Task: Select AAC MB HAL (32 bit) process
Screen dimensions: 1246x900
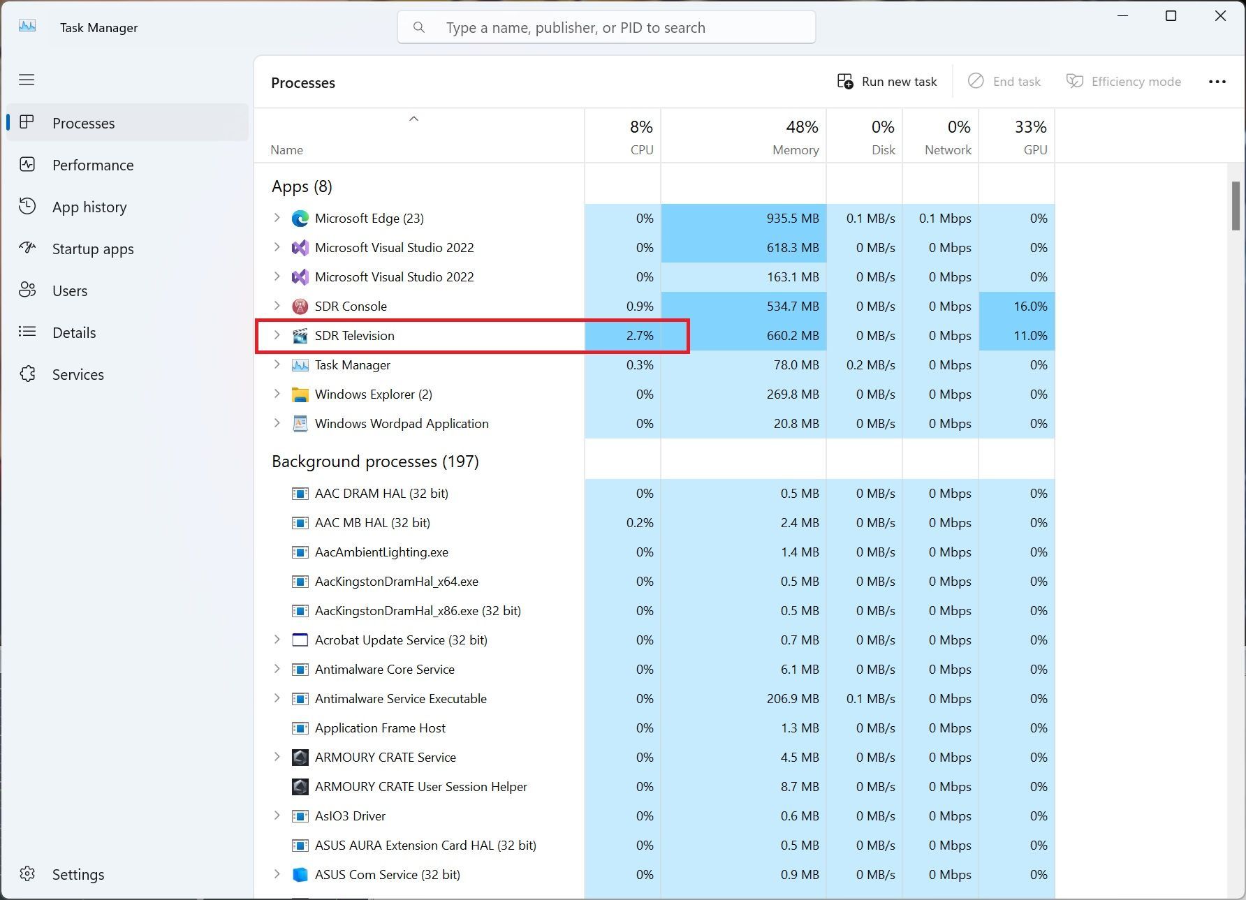Action: [655, 523]
